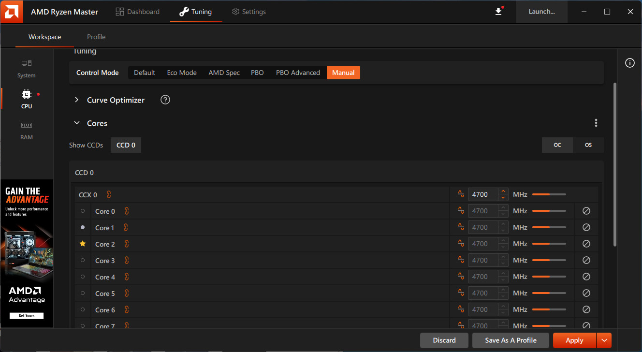Click the CCX 0 frequency slider
This screenshot has width=642, height=352.
pos(549,195)
